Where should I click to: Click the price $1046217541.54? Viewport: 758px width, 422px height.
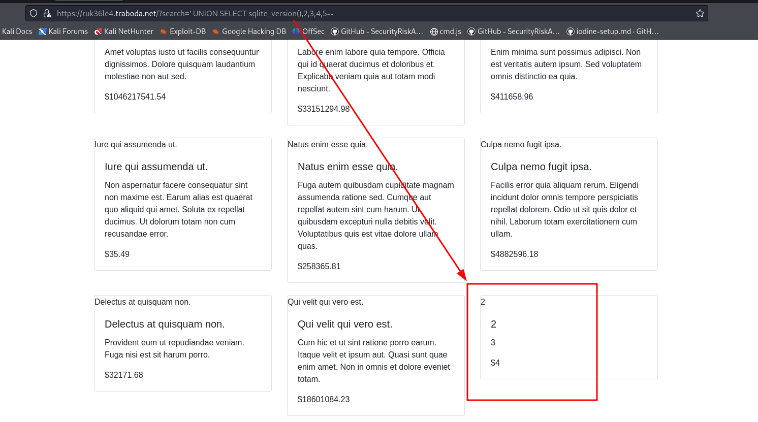tap(135, 96)
